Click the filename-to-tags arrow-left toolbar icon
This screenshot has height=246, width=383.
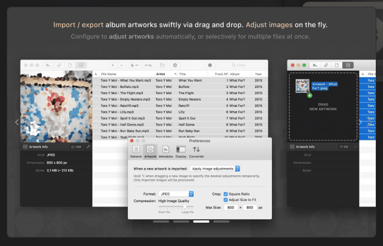135,65
